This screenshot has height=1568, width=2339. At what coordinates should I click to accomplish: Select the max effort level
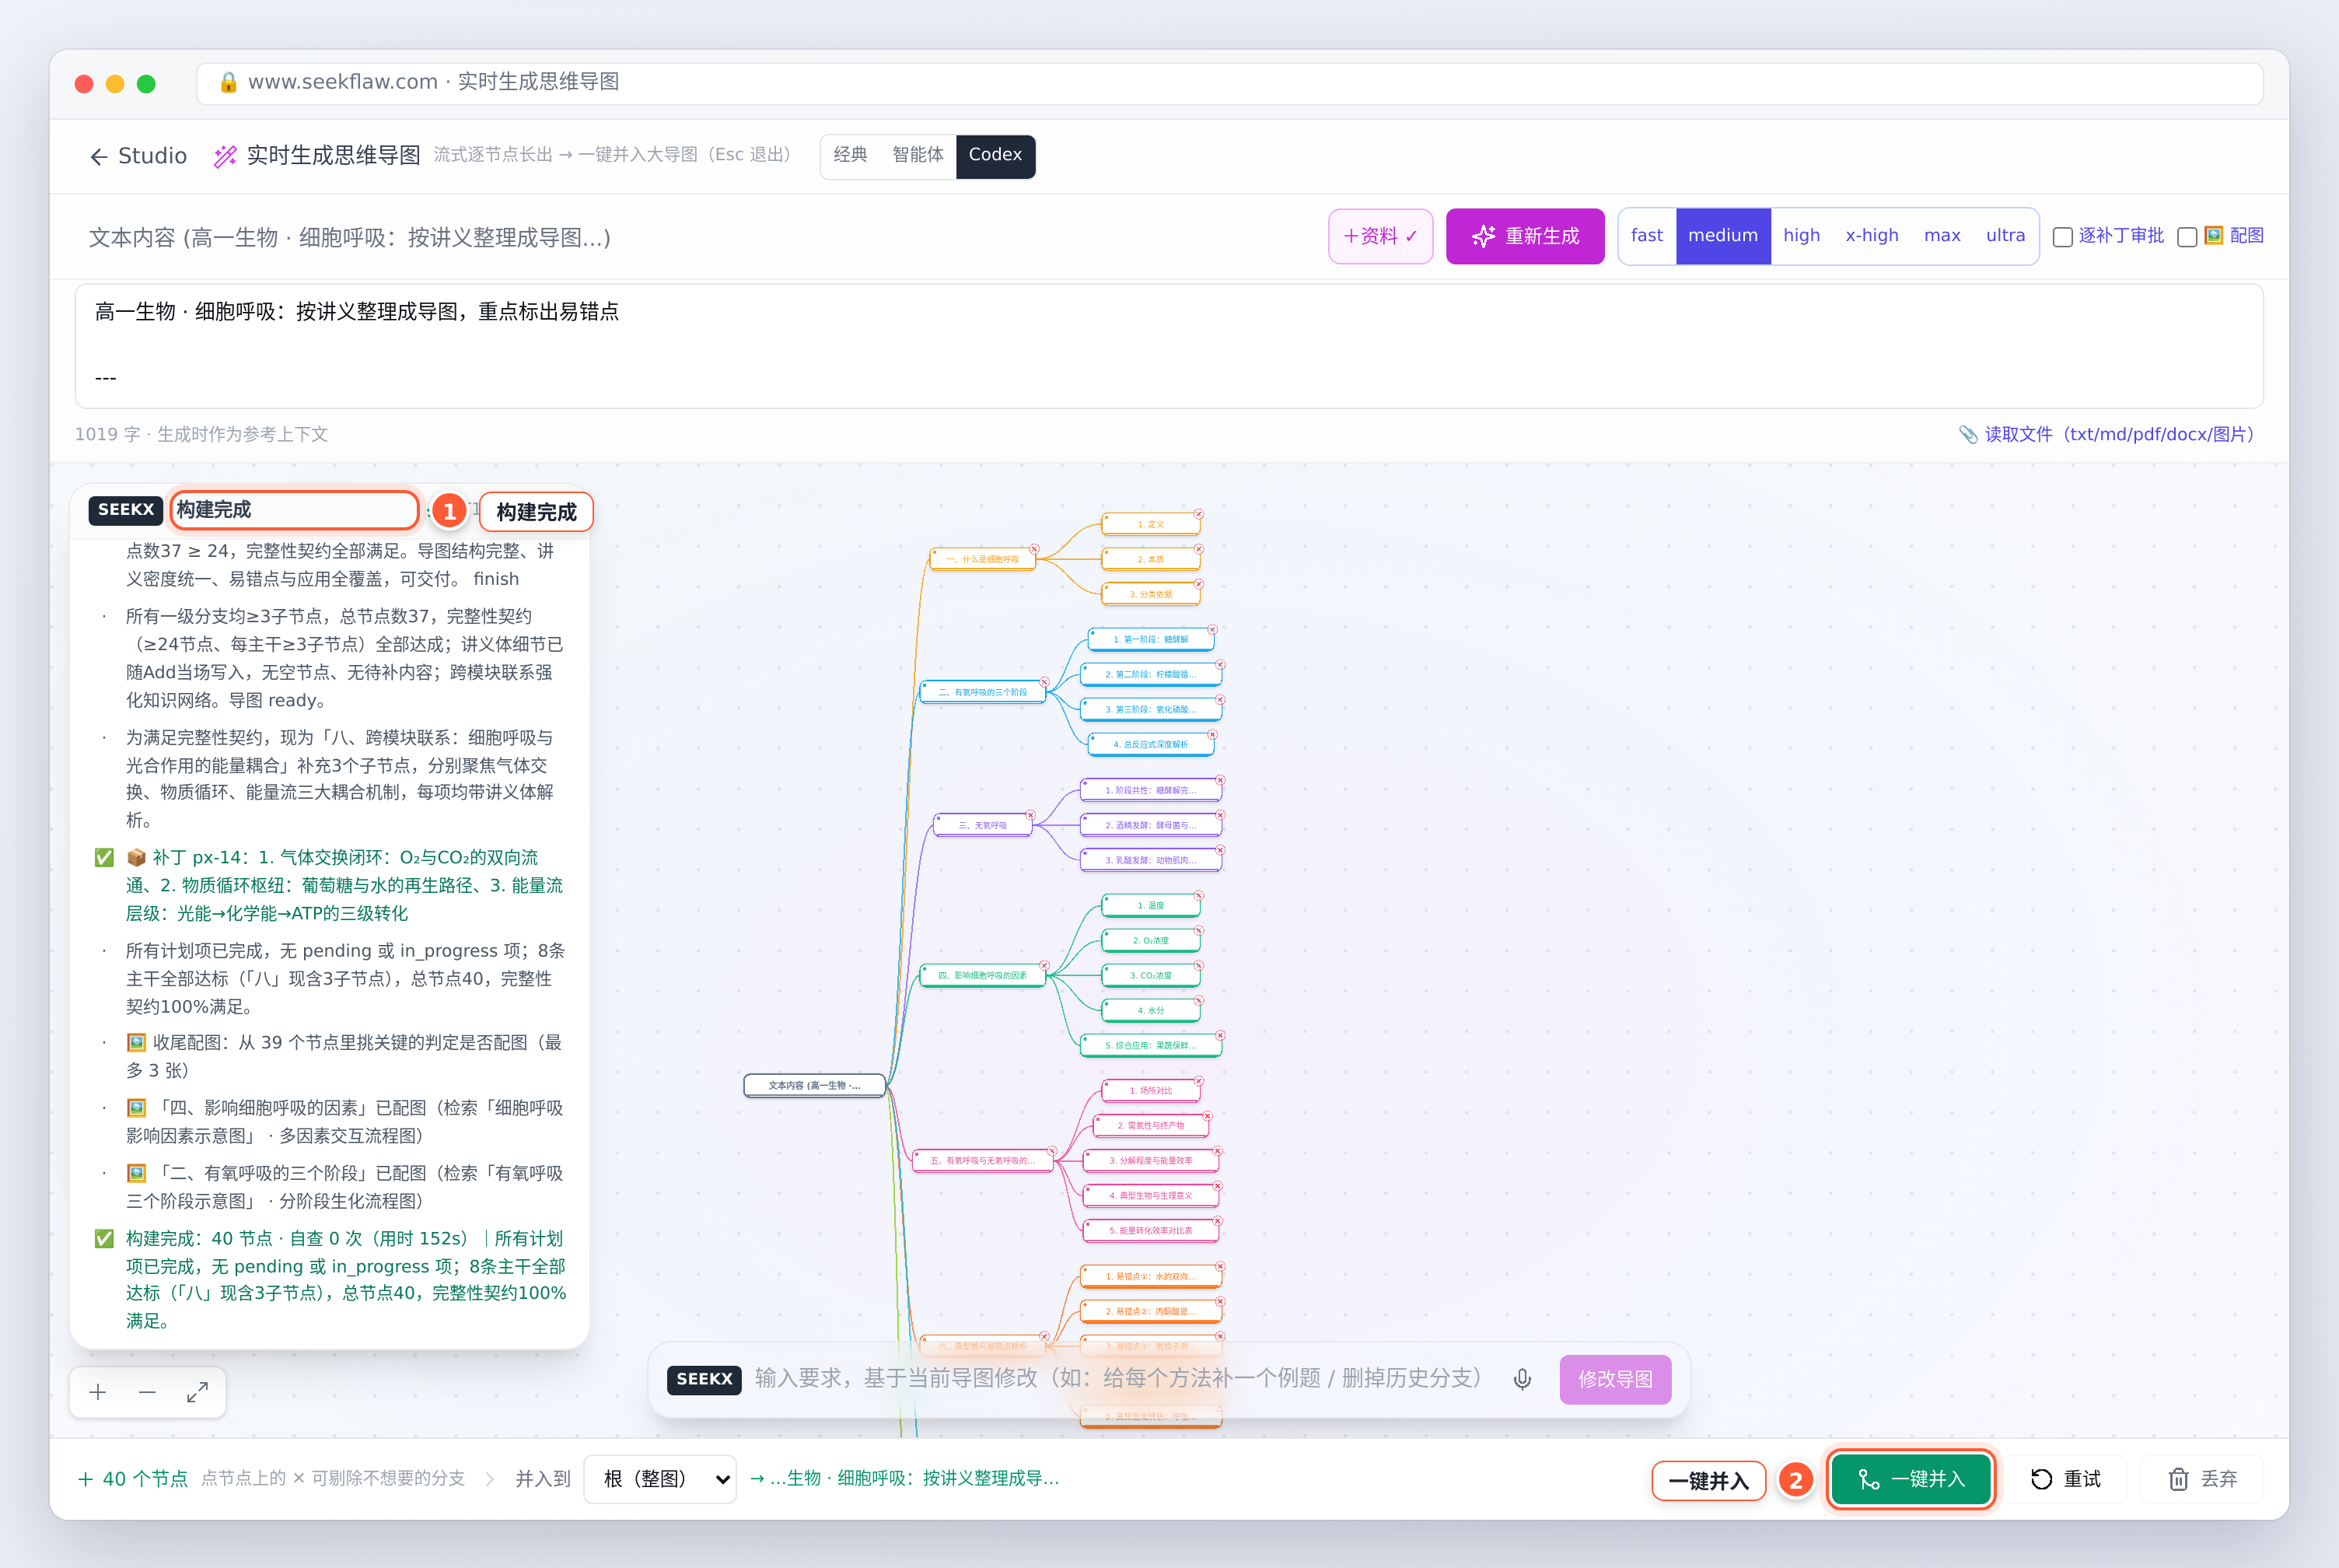[x=1941, y=236]
